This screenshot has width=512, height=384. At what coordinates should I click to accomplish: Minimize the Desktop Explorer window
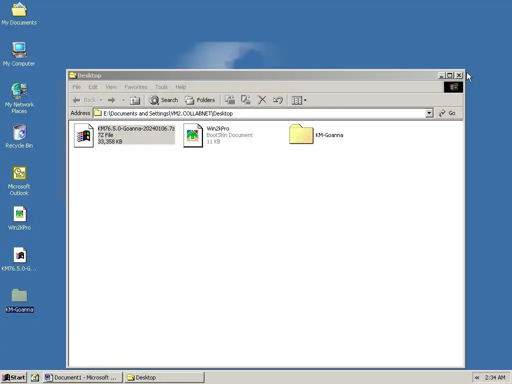(441, 75)
